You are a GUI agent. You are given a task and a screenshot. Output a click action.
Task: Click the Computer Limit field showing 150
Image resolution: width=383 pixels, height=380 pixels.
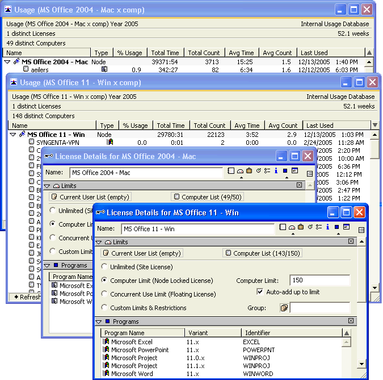[x=320, y=280]
